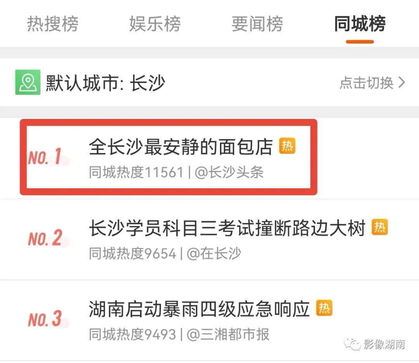Tap the NO. 3 rank badge

pyautogui.click(x=45, y=319)
